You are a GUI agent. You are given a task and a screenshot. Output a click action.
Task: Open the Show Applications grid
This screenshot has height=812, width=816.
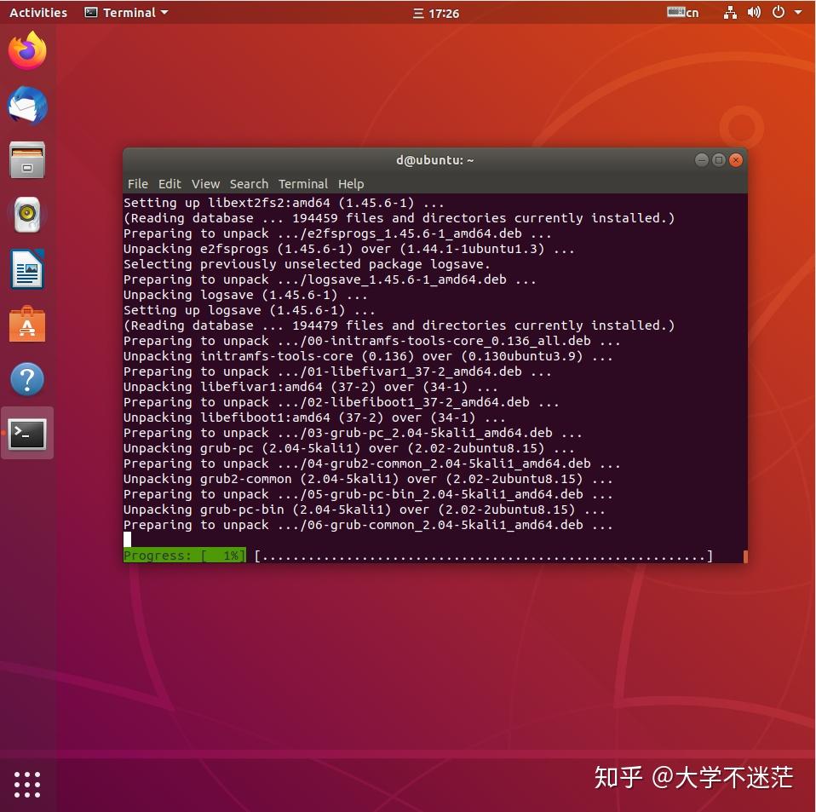pos(26,784)
